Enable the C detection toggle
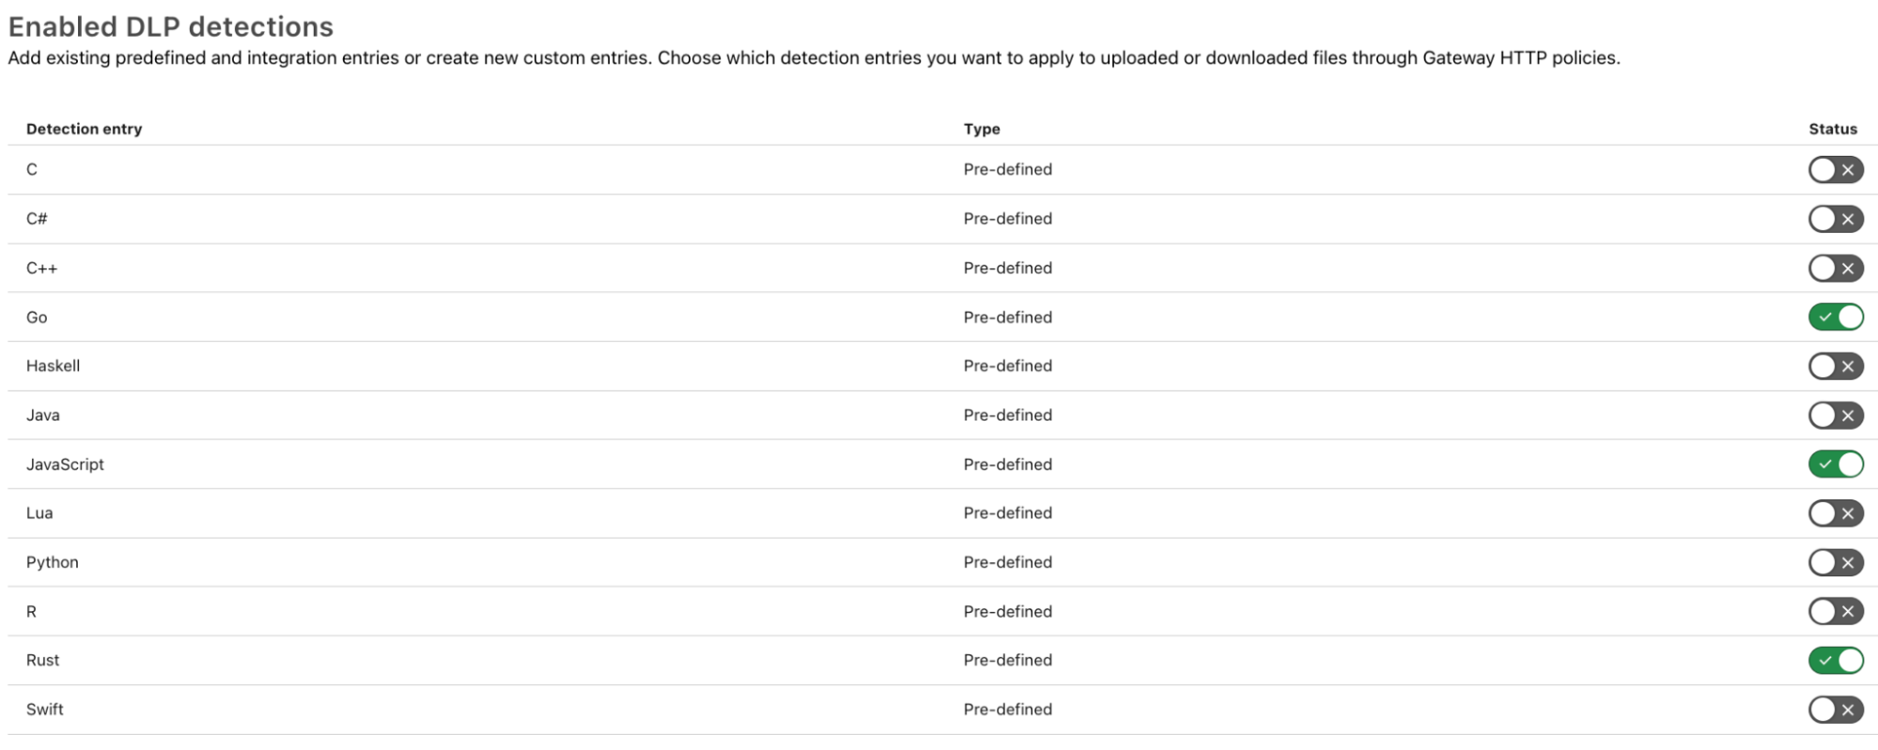This screenshot has height=750, width=1878. point(1835,170)
